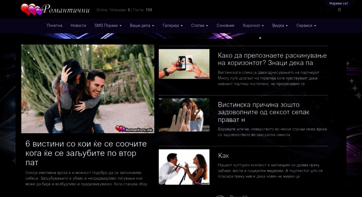Click the white glyph icon under Најави се!
Screen dimensions: 362x197
coord(339,10)
